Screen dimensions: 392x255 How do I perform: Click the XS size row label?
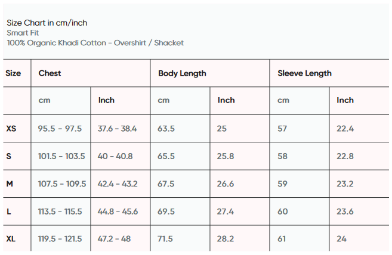click(11, 129)
